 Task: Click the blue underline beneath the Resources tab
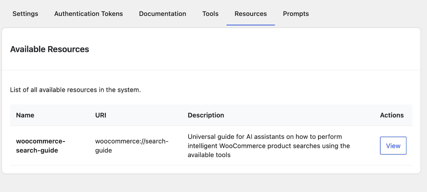coord(251,25)
